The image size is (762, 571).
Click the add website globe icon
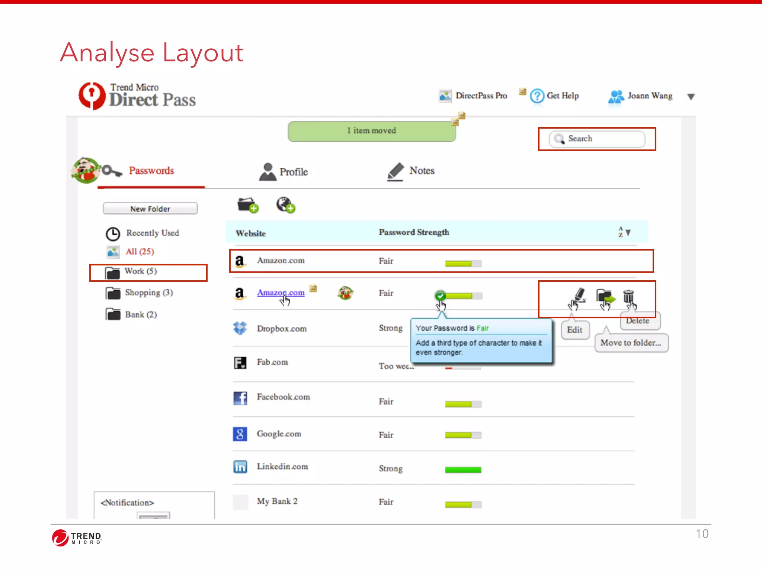[x=285, y=205]
